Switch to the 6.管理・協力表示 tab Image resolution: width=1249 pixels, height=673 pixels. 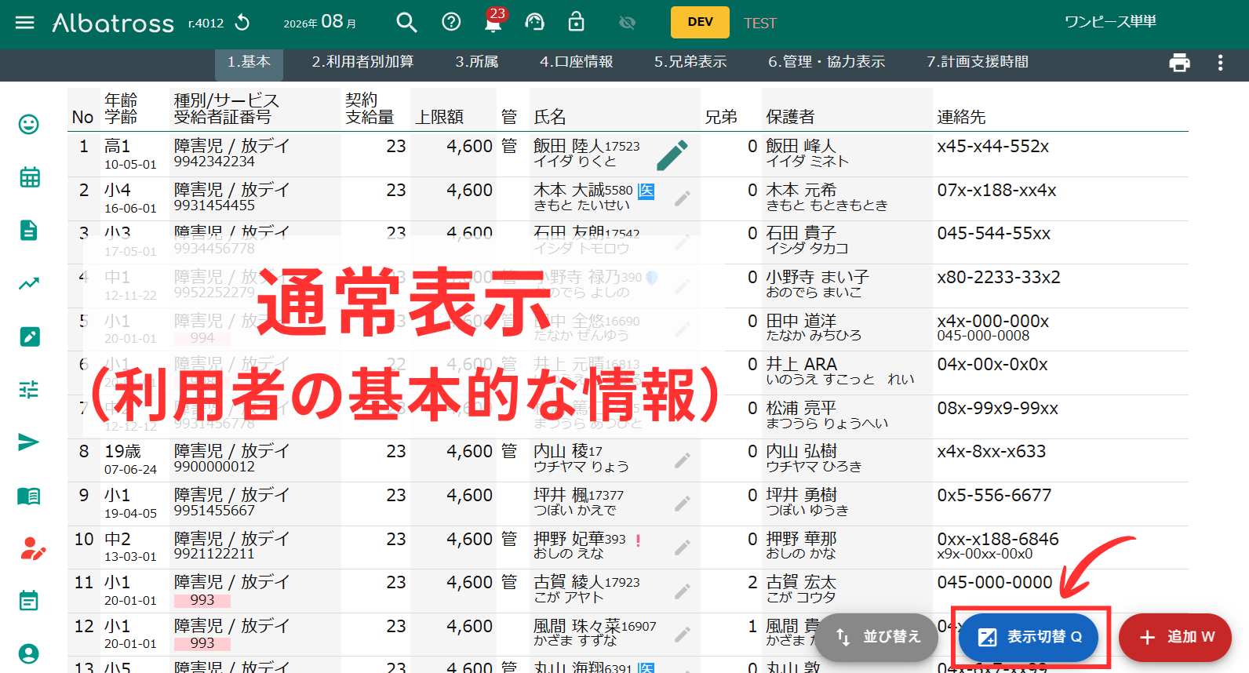(x=826, y=62)
